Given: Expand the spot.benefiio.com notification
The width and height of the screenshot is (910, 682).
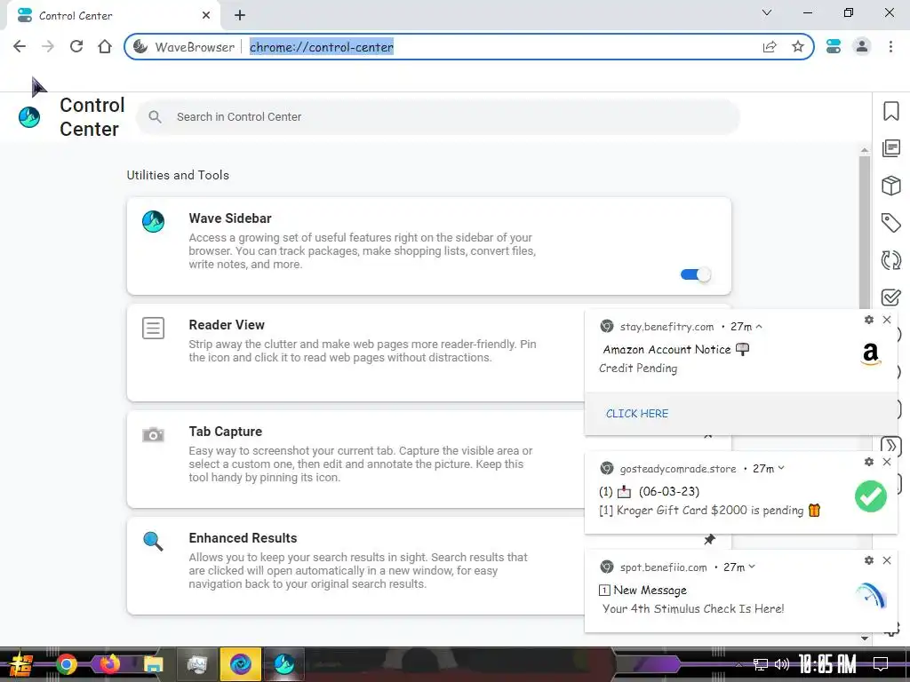Looking at the screenshot, I should (752, 567).
